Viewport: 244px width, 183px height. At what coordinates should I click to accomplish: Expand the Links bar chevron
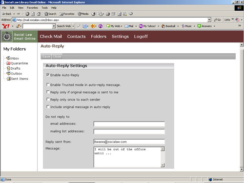tap(233, 19)
